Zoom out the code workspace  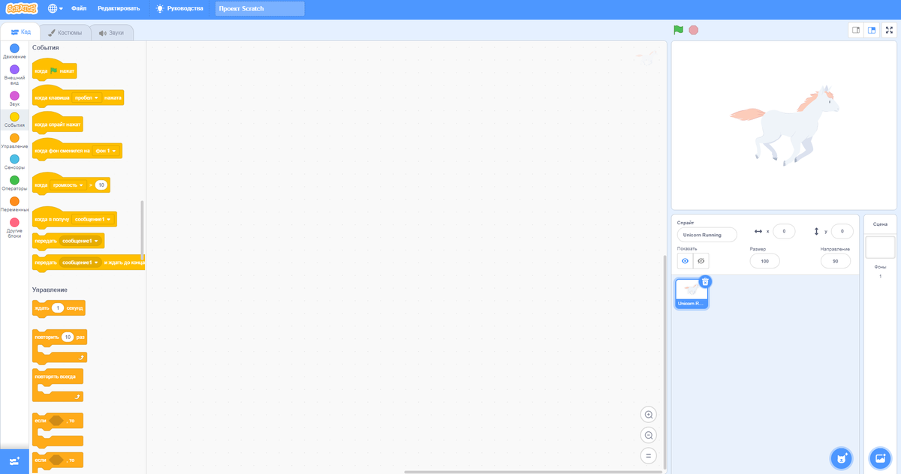649,435
